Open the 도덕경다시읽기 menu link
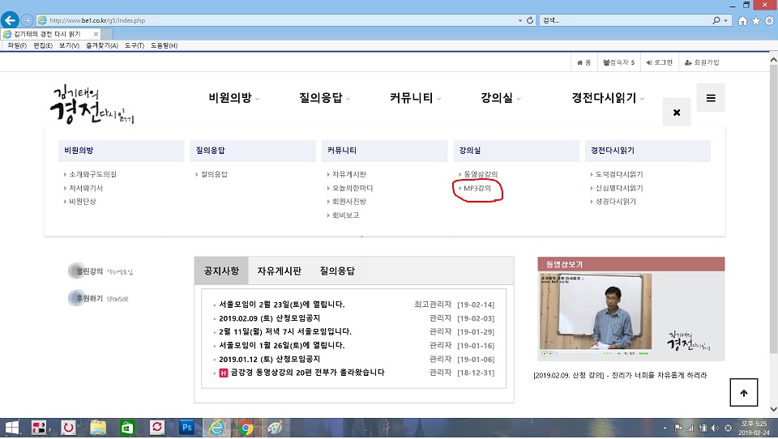Screen dimensions: 778x439 pos(618,174)
